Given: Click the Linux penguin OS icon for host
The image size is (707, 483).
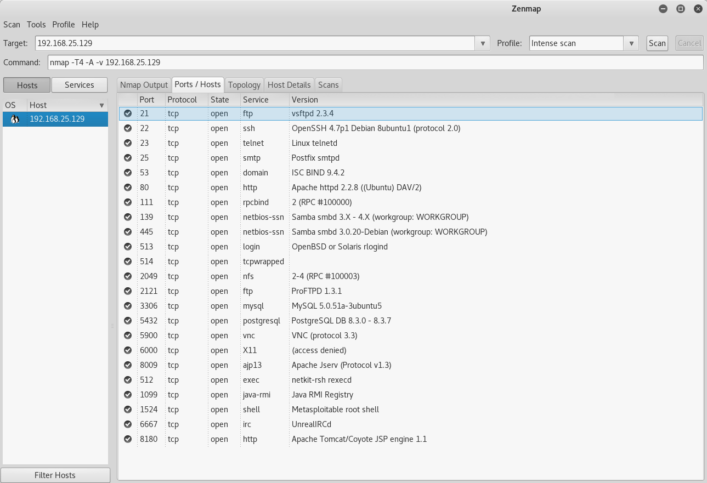Looking at the screenshot, I should pyautogui.click(x=15, y=119).
